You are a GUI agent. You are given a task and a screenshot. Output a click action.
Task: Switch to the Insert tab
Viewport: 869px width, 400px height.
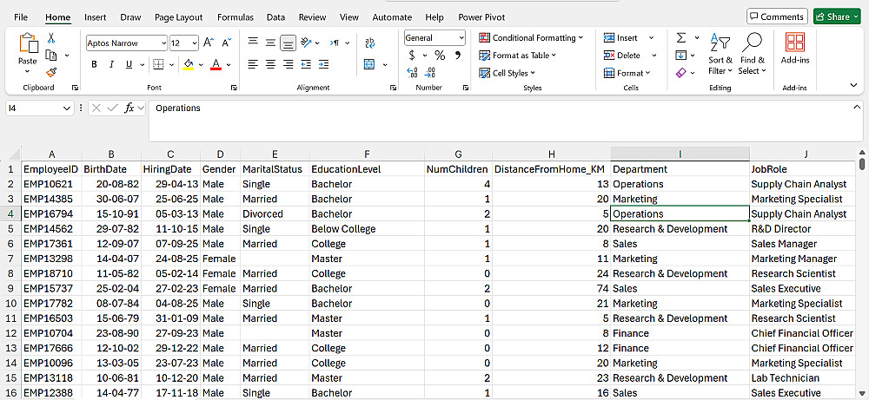tap(96, 17)
